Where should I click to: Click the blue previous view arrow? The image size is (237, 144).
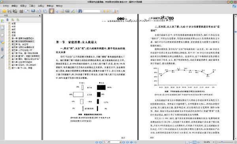132,142
